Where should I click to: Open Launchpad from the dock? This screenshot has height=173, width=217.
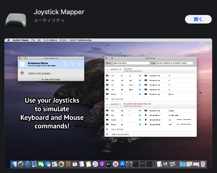click(x=21, y=164)
